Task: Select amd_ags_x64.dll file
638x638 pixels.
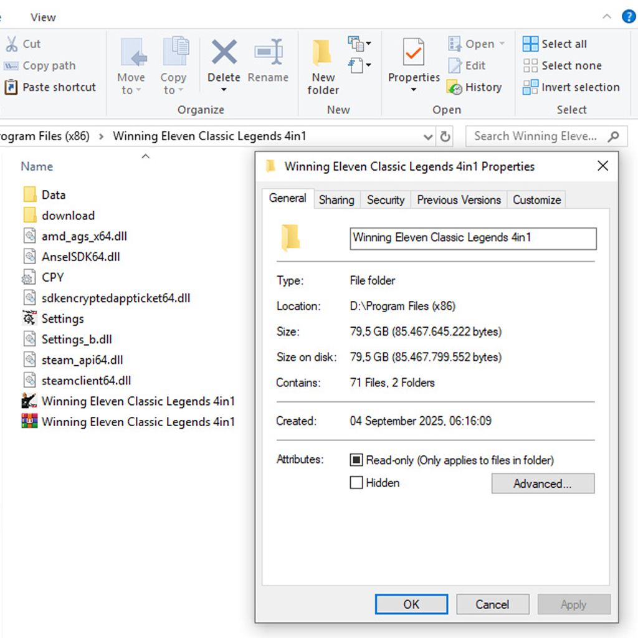Action: 75,236
